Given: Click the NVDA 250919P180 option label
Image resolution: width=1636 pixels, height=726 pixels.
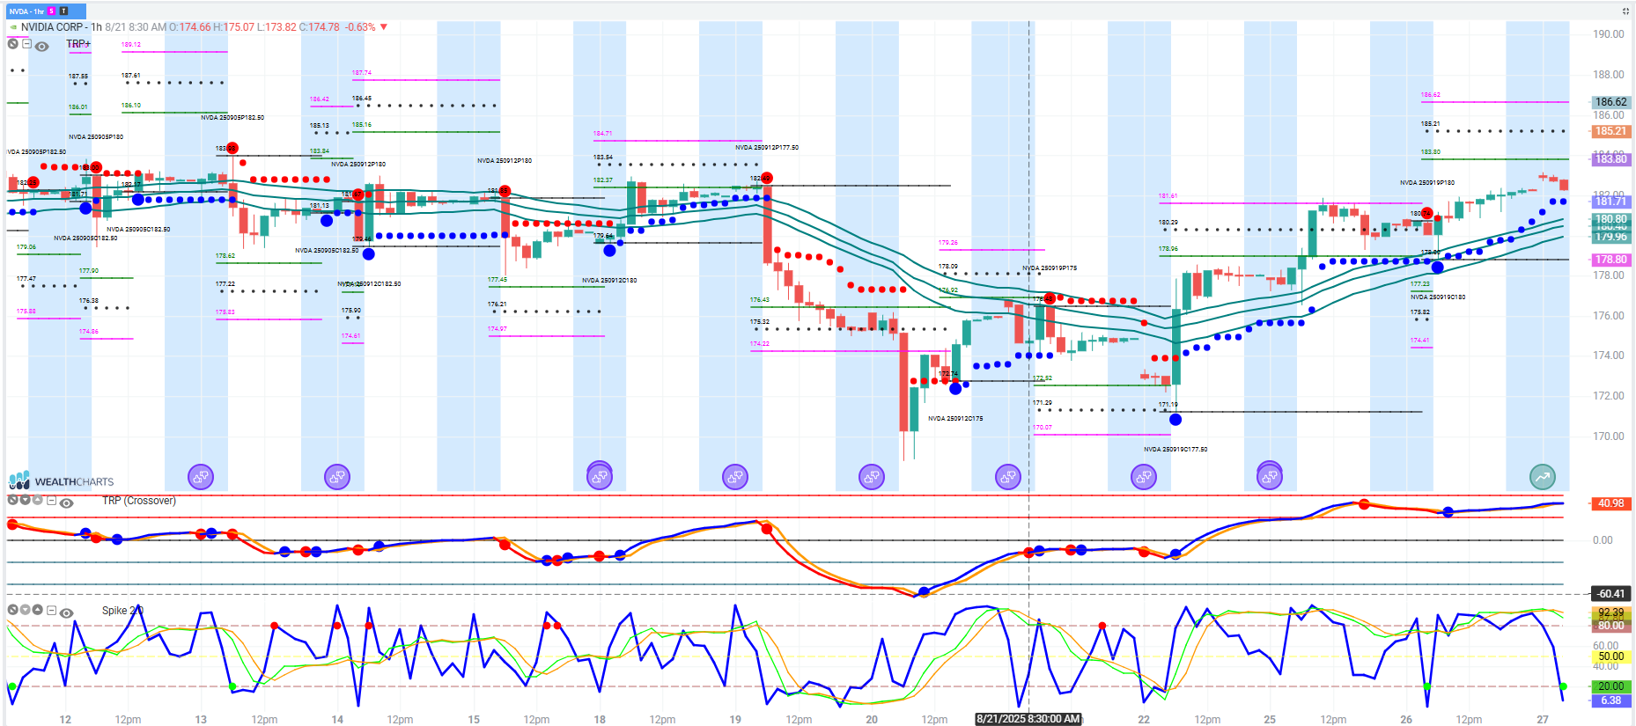Looking at the screenshot, I should (1427, 183).
